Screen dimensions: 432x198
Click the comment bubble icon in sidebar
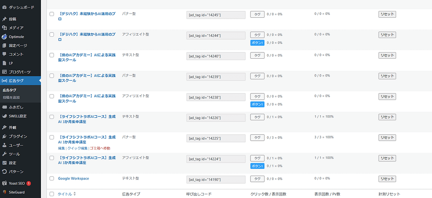tap(4, 54)
